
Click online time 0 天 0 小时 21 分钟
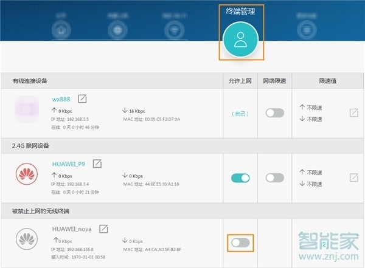click(81, 192)
